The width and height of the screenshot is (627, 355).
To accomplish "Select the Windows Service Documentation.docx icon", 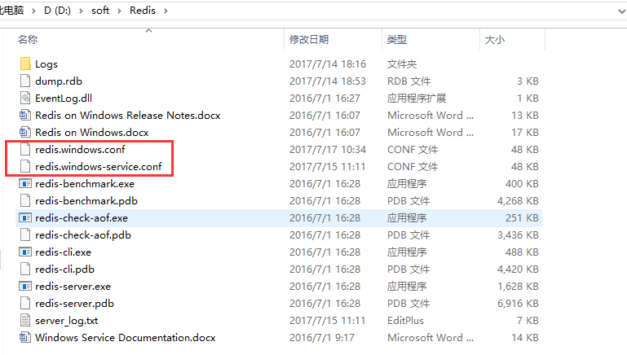I will point(25,337).
